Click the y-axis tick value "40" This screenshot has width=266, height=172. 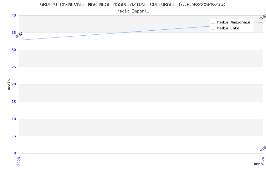(14, 15)
